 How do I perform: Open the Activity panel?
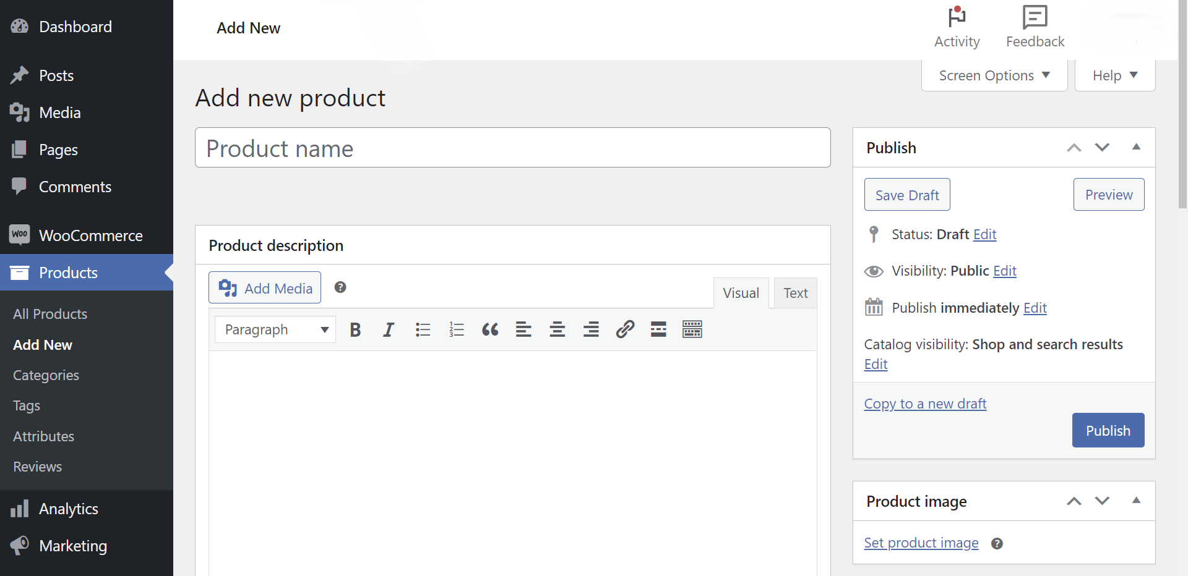pos(957,28)
